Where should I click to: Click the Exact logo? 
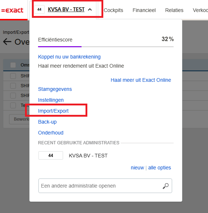[12, 10]
